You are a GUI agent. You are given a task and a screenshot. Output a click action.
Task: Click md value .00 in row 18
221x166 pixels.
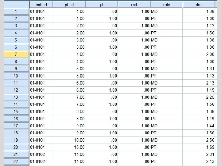134,133
